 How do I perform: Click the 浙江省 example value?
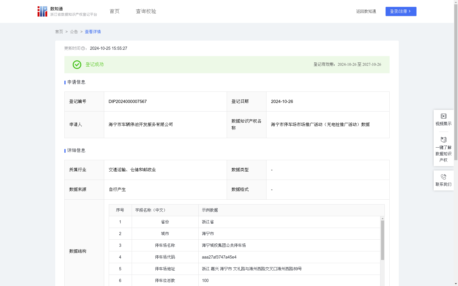click(x=208, y=222)
